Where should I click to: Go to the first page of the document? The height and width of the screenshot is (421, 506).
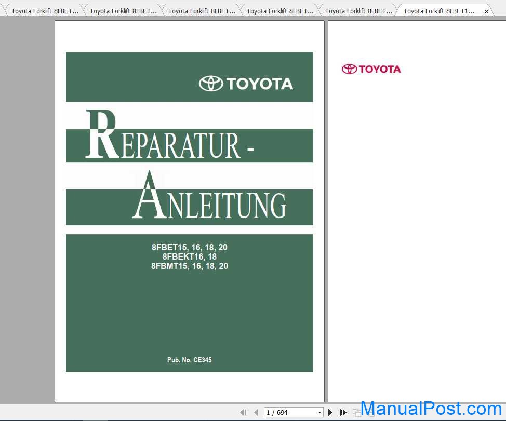pos(243,412)
